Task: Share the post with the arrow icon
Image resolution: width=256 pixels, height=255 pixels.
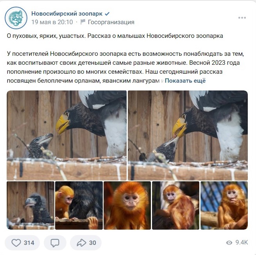Action: click(81, 243)
